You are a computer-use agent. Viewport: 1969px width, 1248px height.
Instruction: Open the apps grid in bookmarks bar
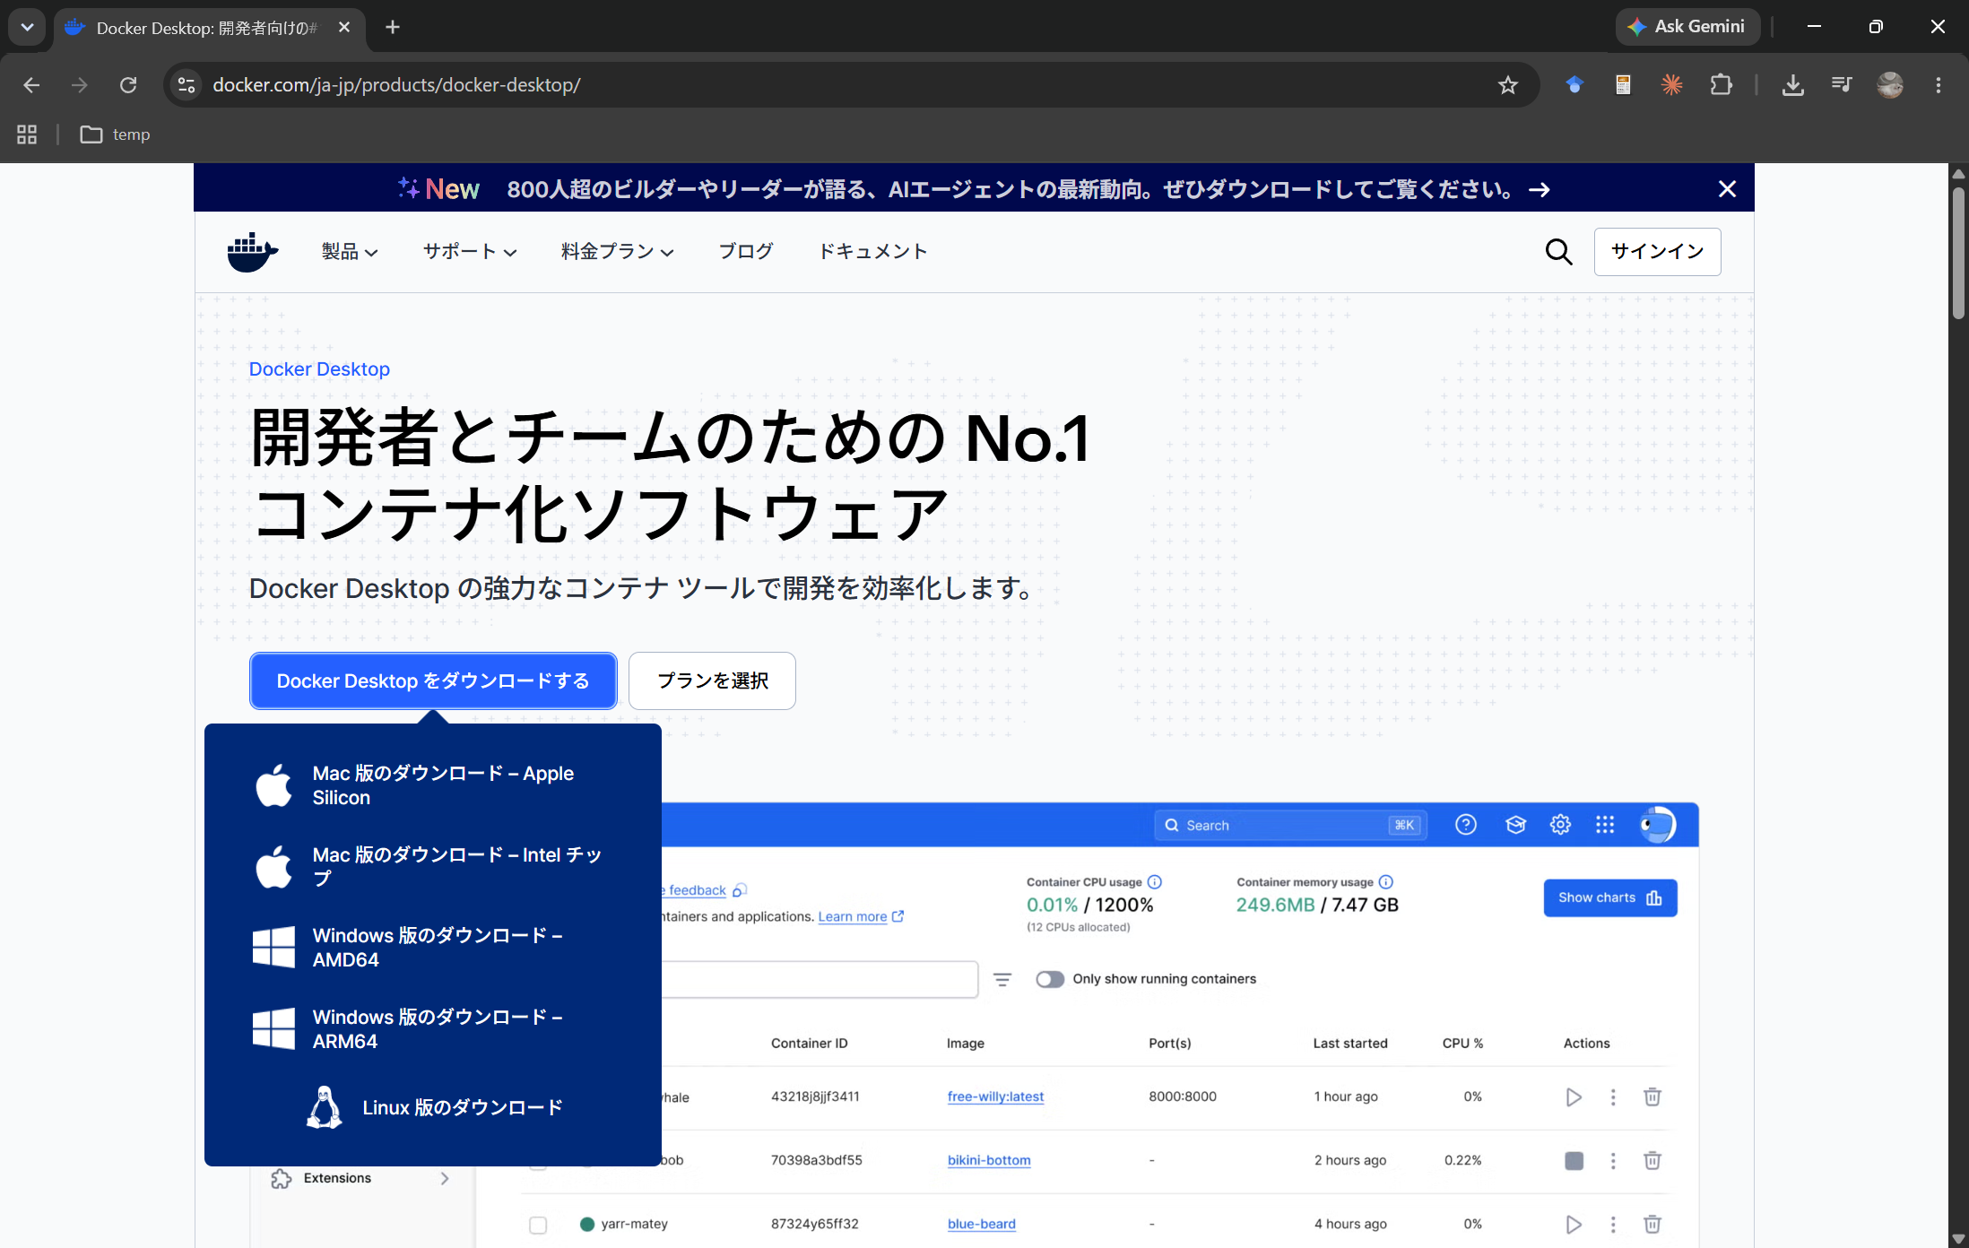tap(27, 134)
